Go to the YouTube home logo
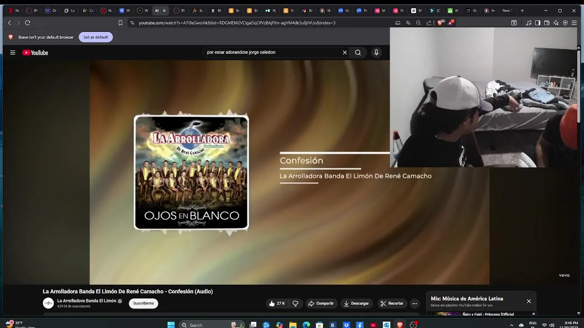This screenshot has height=328, width=584. (x=35, y=52)
